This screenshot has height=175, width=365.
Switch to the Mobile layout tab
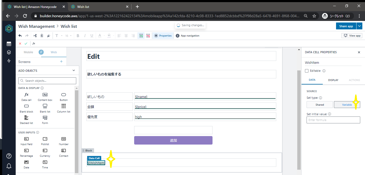[28, 52]
